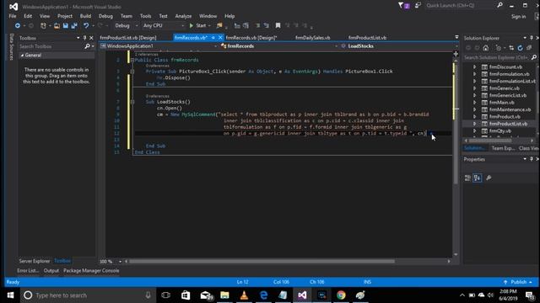Open the Any CPU platform dropdown
This screenshot has height=303, width=540.
(163, 26)
